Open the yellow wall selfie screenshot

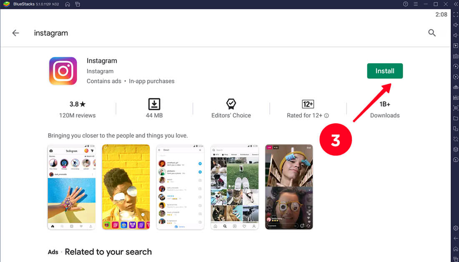pyautogui.click(x=126, y=187)
